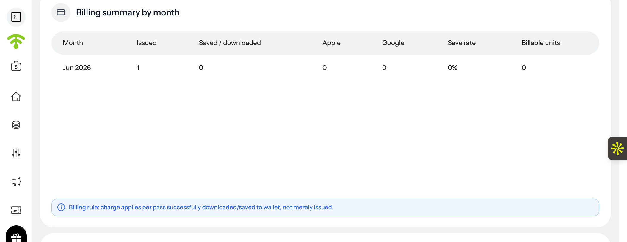
Task: Open the megaphone campaigns icon
Action: [16, 182]
